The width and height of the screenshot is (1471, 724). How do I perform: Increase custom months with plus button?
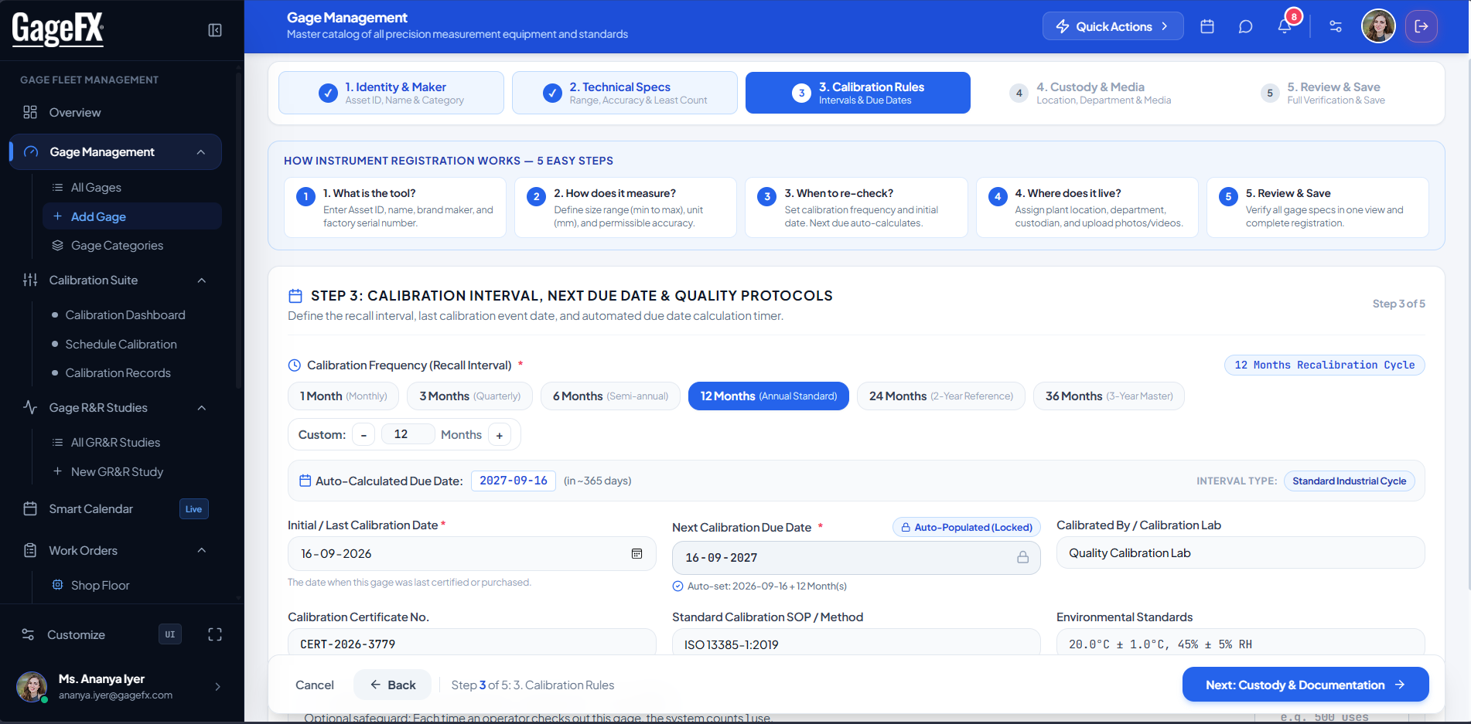pos(500,435)
